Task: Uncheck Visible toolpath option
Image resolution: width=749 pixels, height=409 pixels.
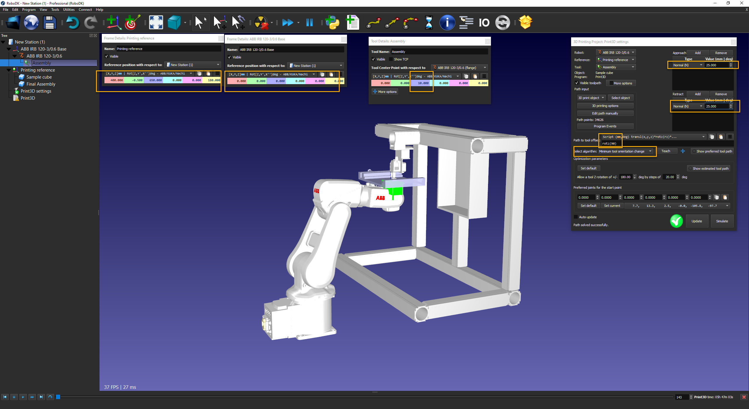Action: point(577,83)
